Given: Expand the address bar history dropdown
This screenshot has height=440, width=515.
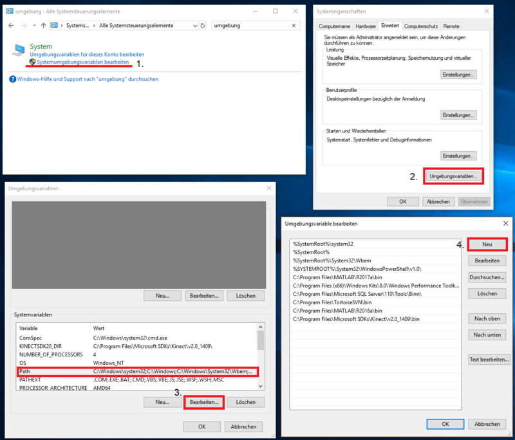Looking at the screenshot, I should [x=195, y=25].
